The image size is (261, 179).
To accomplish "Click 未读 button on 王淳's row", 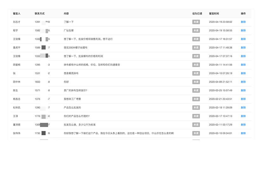I will [x=196, y=116].
